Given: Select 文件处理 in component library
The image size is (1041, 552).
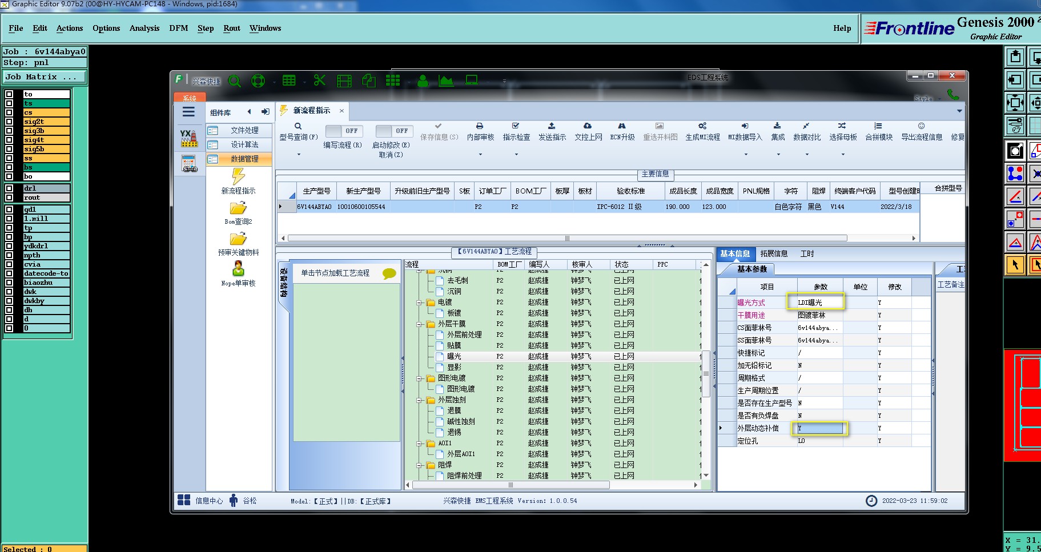Looking at the screenshot, I should point(239,130).
